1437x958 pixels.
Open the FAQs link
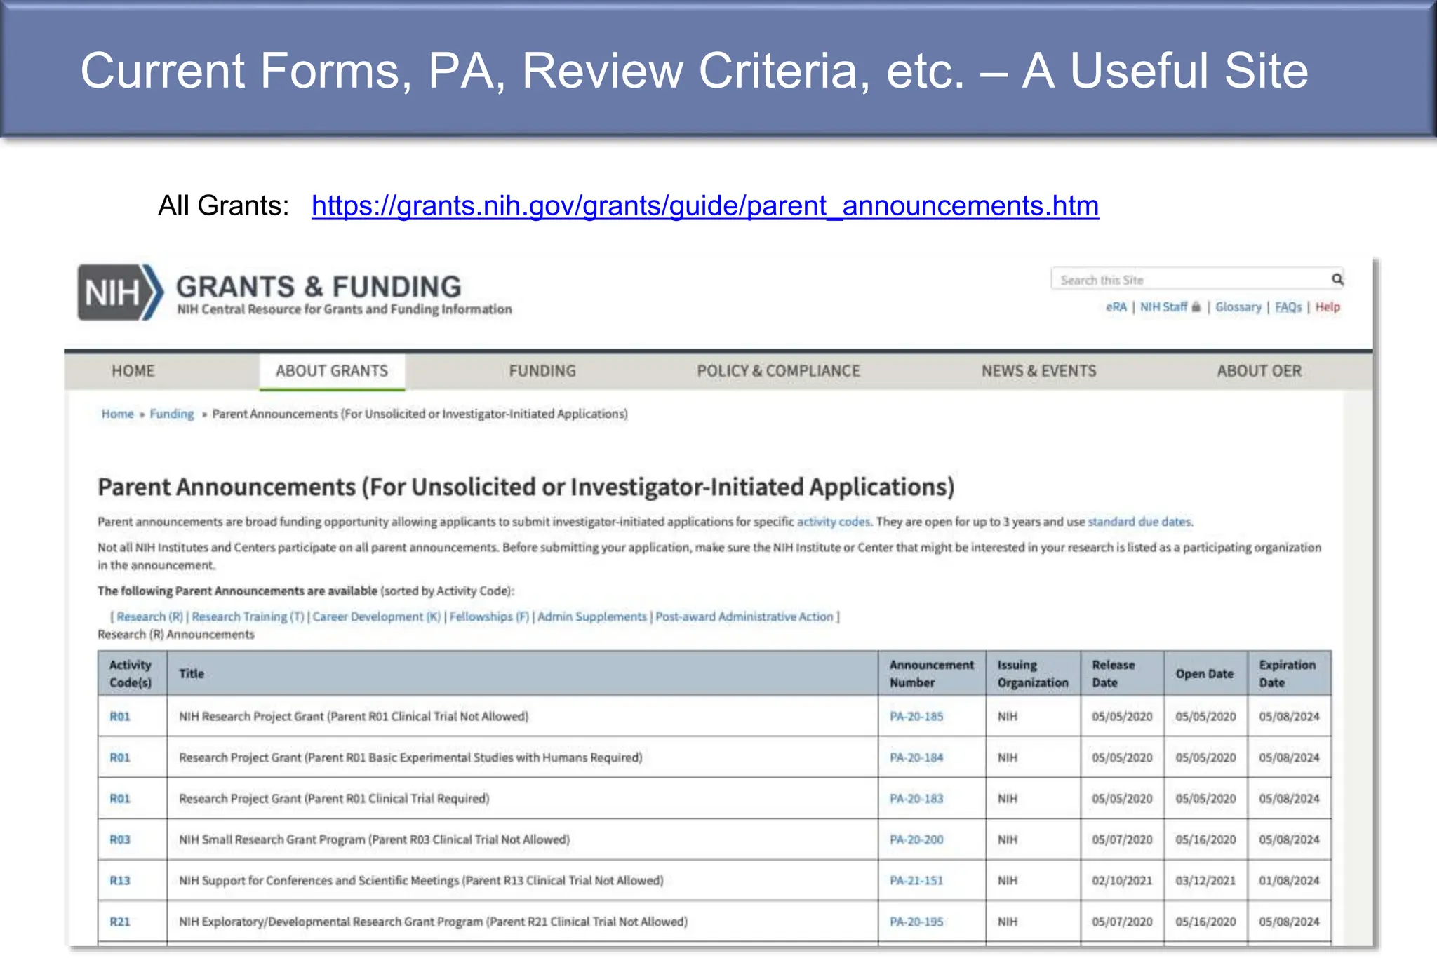pos(1288,307)
